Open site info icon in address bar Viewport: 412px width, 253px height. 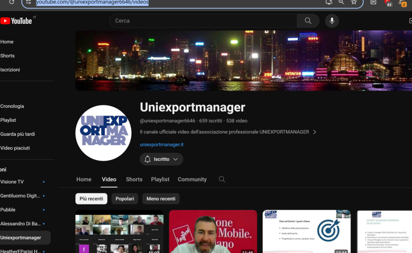coord(29,2)
